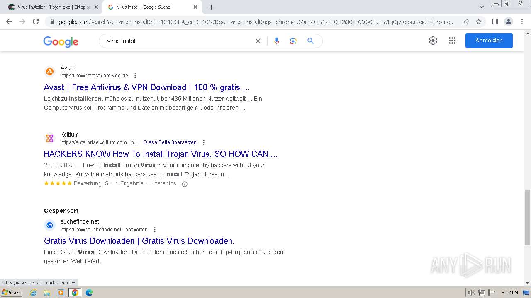Open network status icon in system tray
531x298 pixels.
(481, 293)
